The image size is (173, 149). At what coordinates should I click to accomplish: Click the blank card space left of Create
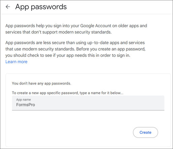pos(72,132)
